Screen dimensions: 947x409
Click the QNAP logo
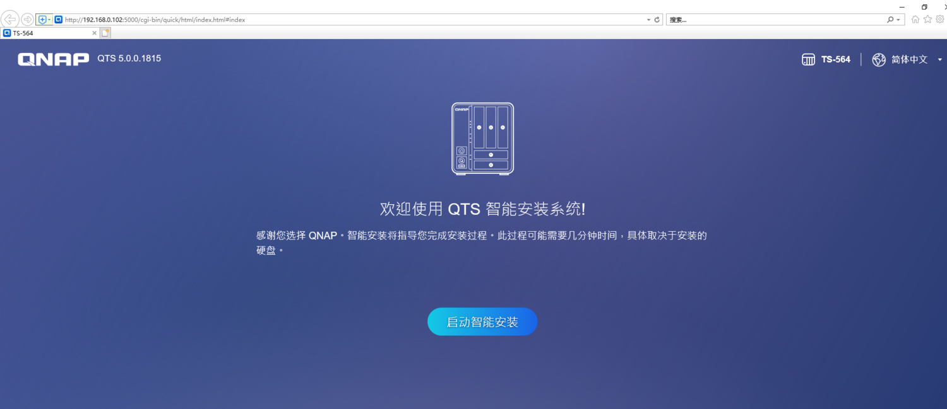coord(54,59)
